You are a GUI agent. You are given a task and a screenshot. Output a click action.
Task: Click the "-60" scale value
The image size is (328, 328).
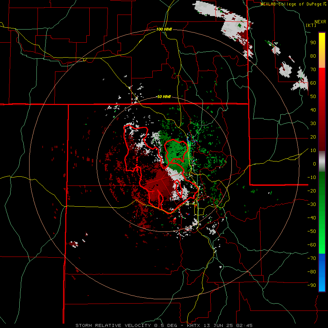(312, 245)
